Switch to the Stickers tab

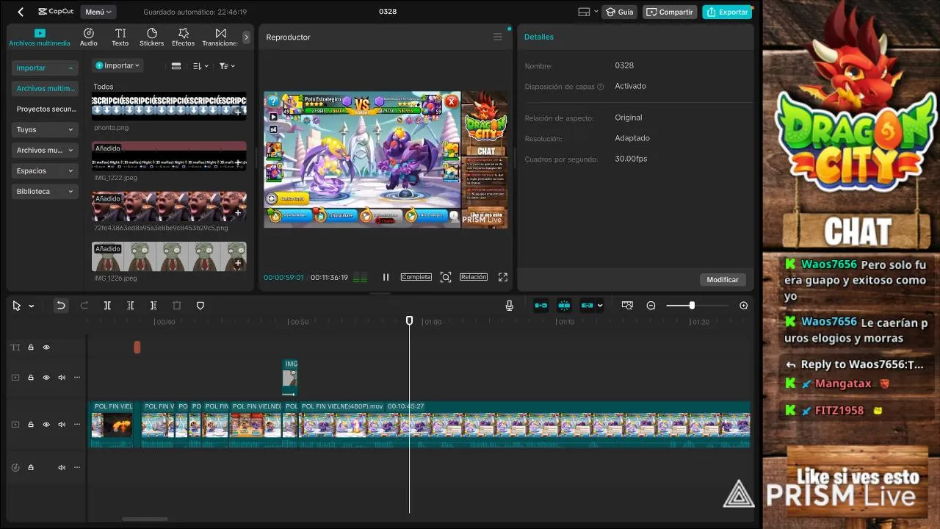point(152,37)
